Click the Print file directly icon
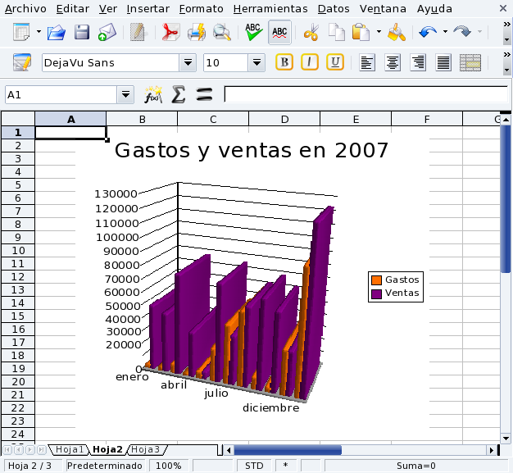 pos(197,32)
